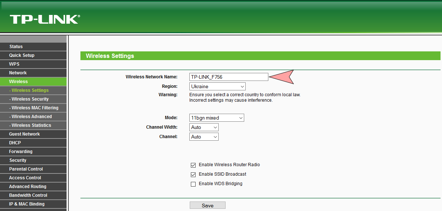Navigate to DHCP settings
Image resolution: width=442 pixels, height=211 pixels.
15,142
